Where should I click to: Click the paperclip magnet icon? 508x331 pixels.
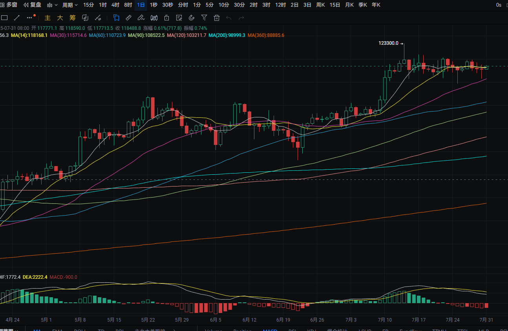[192, 18]
